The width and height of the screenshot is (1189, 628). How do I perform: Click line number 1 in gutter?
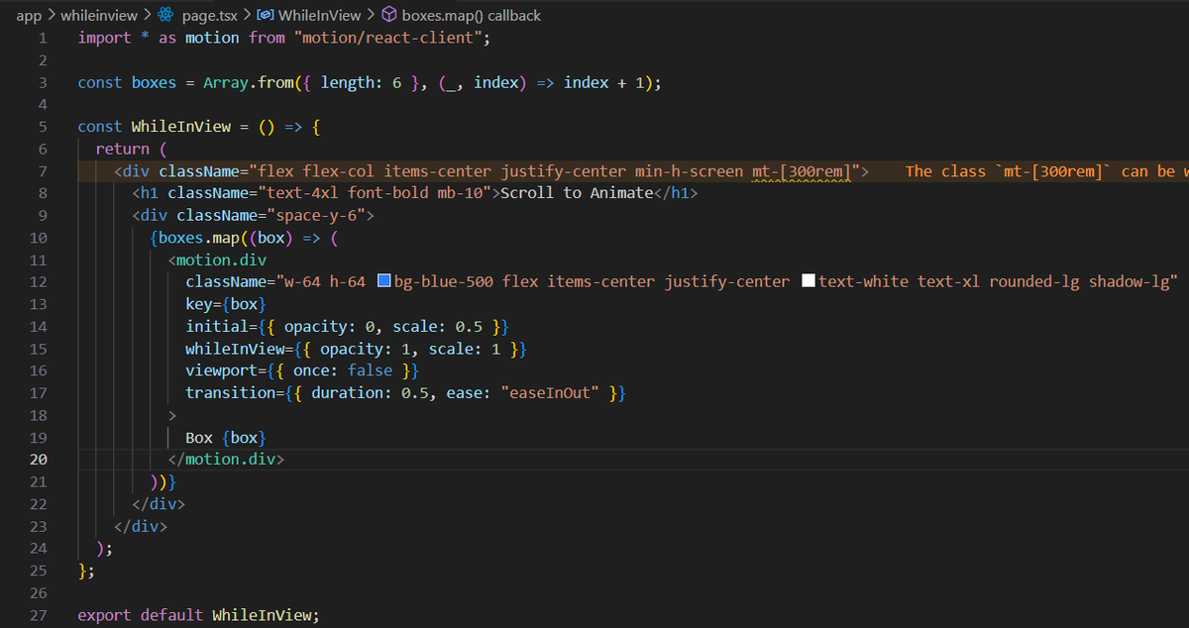coord(43,38)
